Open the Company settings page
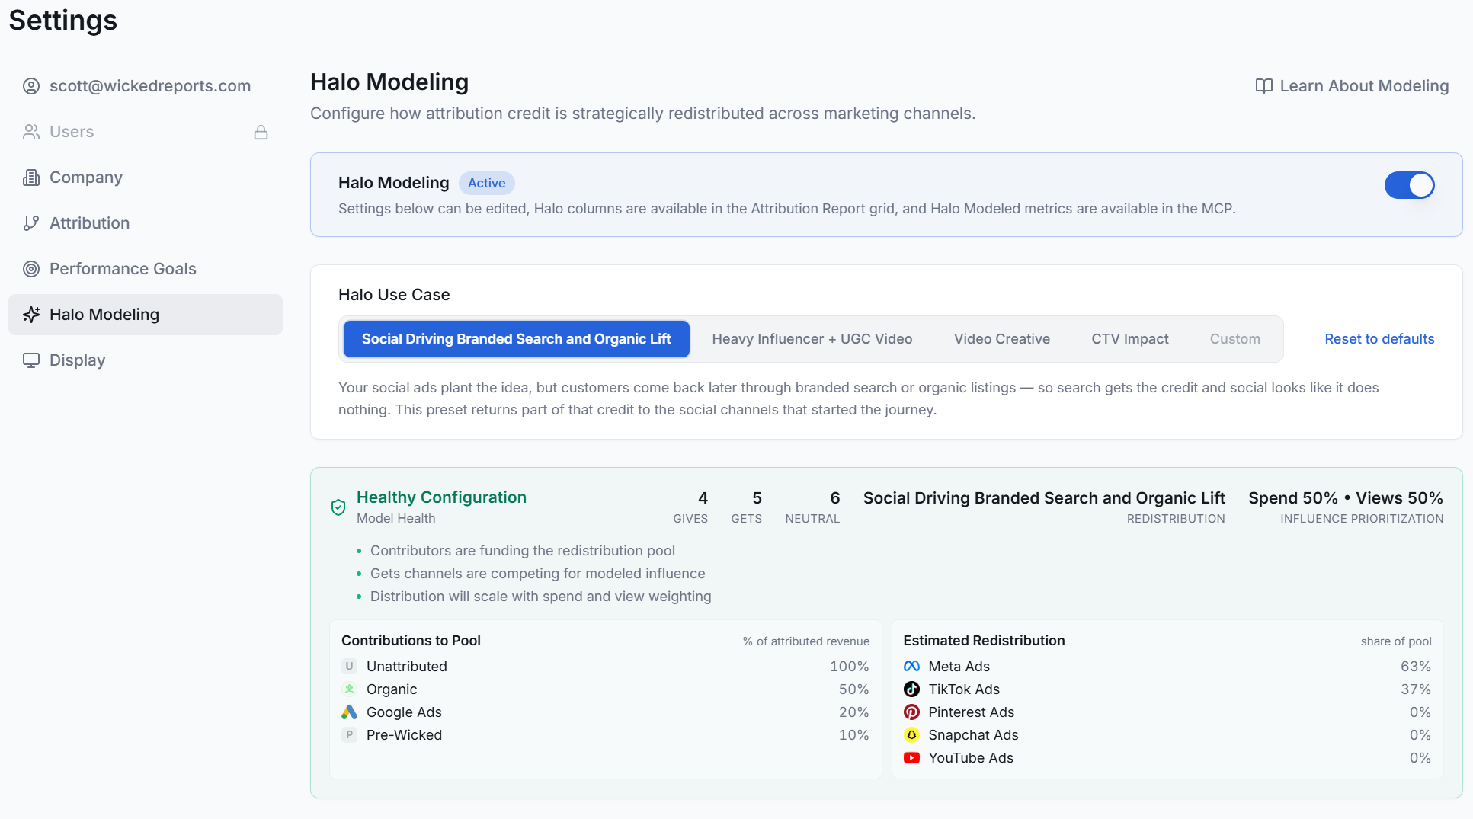This screenshot has height=819, width=1473. point(146,178)
